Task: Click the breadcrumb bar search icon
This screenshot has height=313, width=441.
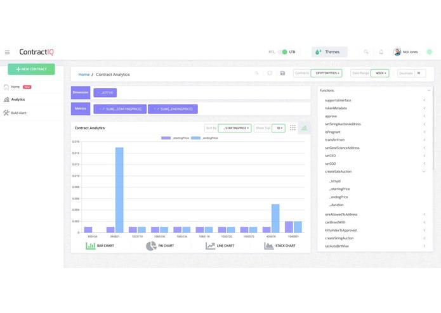Action: point(256,73)
